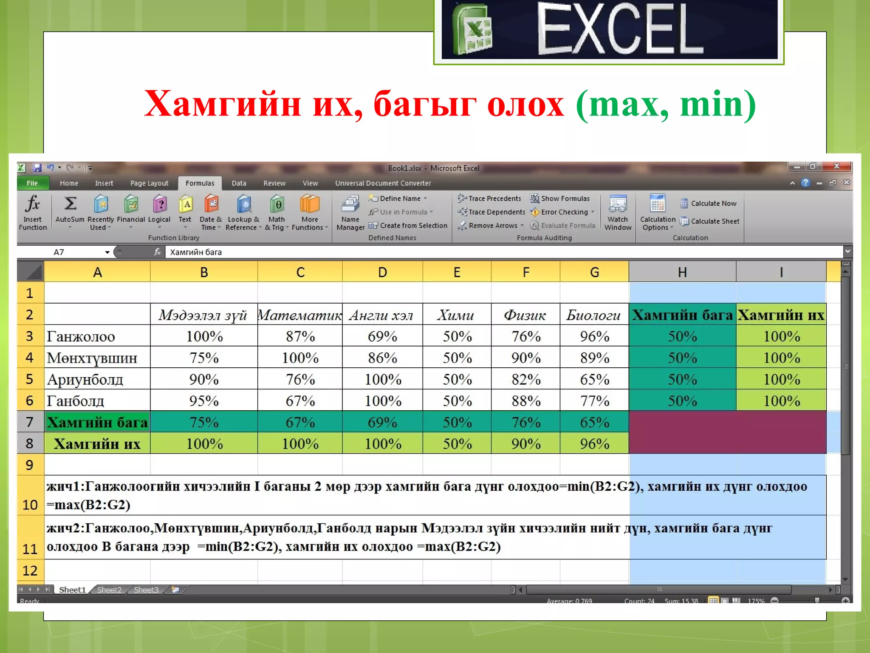Screen dimensions: 870x653
Task: Select Normal view button in status bar
Action: (713, 601)
